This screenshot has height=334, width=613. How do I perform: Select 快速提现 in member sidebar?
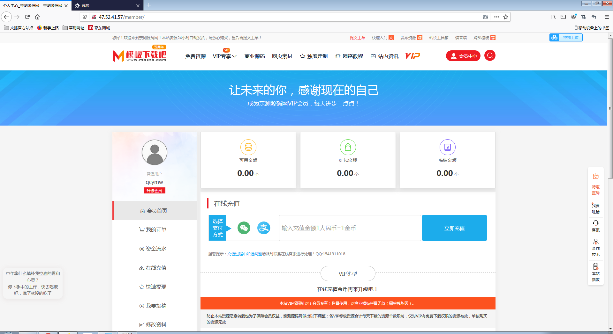click(155, 287)
